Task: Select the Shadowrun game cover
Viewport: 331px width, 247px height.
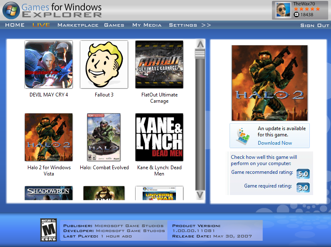Action: click(49, 193)
